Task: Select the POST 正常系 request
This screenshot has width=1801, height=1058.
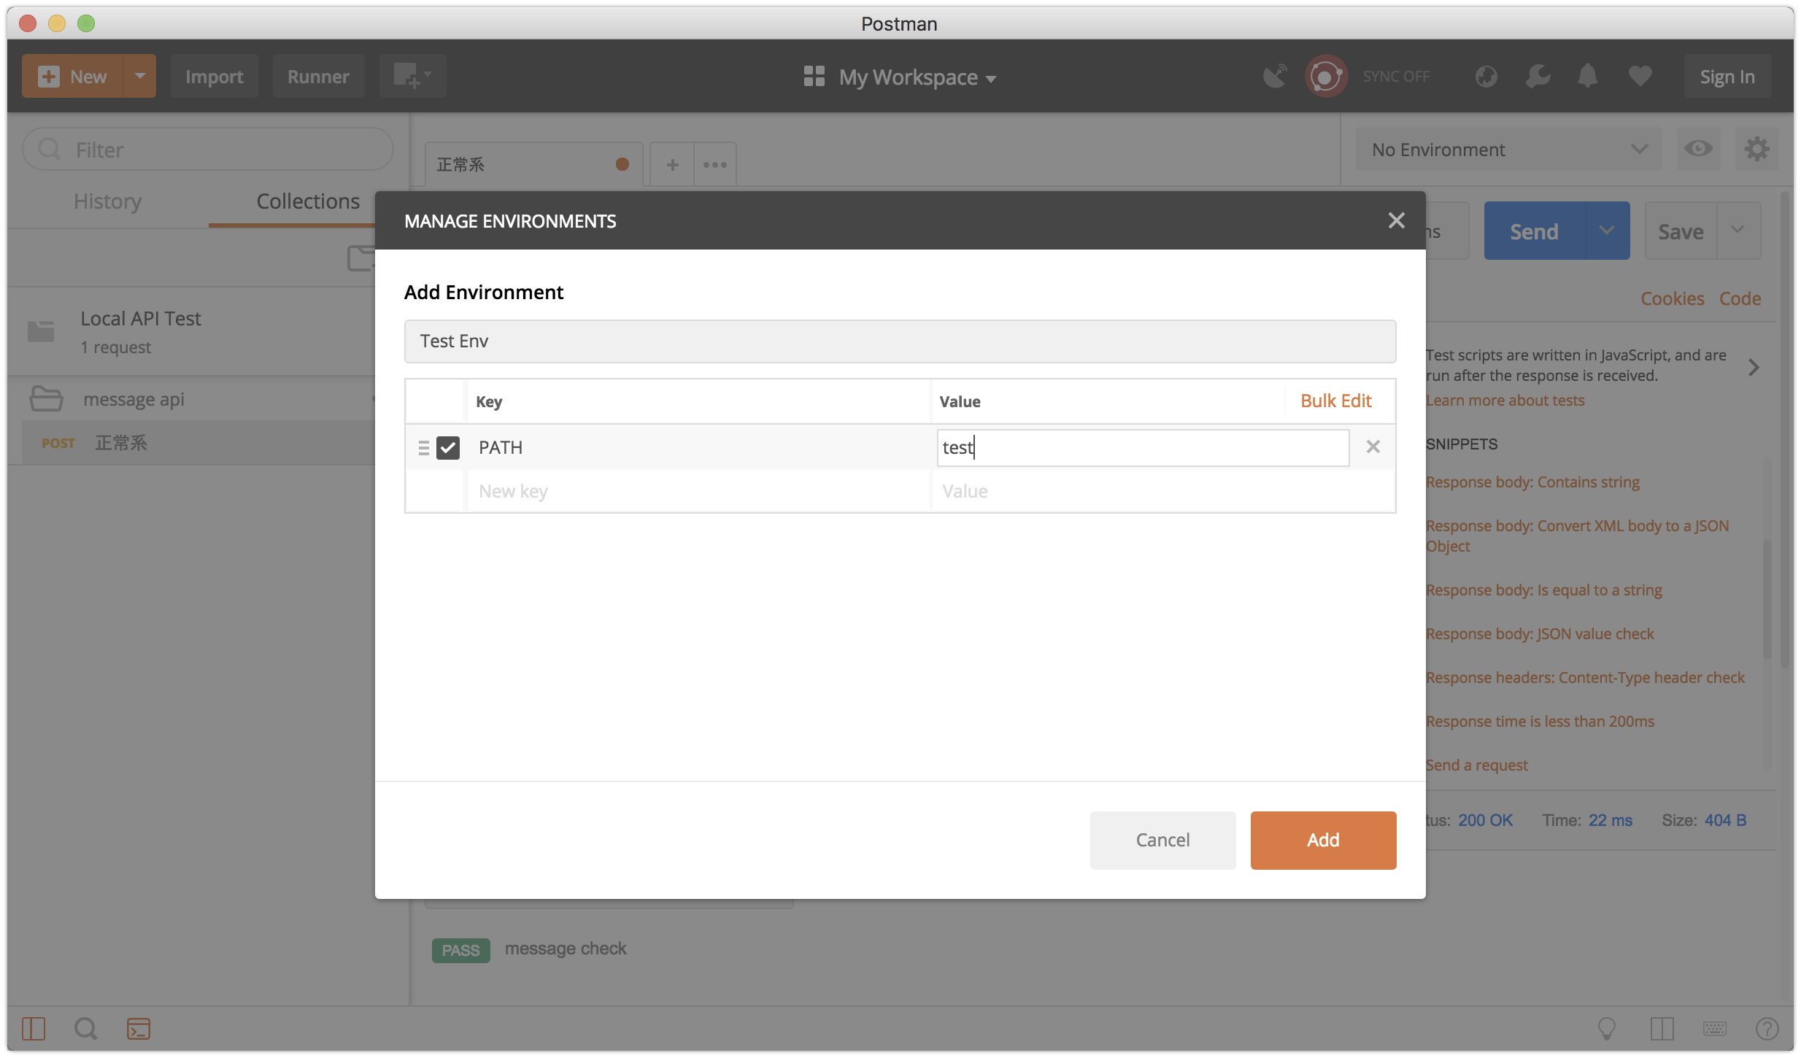Action: (198, 443)
